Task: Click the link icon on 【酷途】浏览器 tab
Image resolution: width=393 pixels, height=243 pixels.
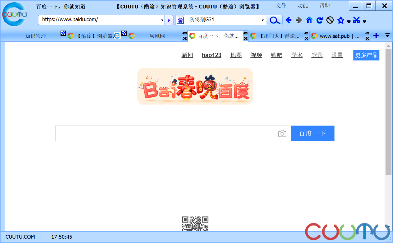Action: 124,33
